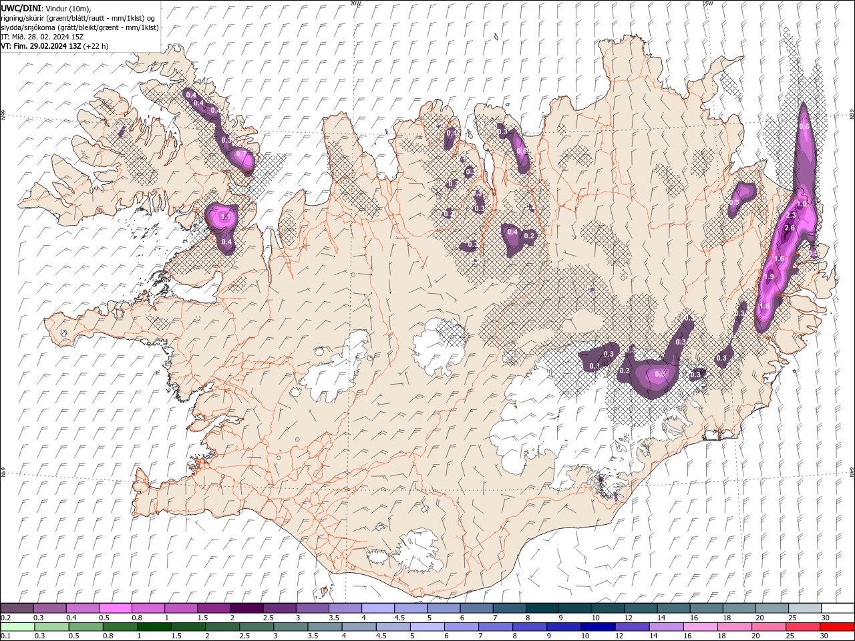Select the lower legend 7 periwinkle blue swatch
855x641 pixels.
click(496, 627)
